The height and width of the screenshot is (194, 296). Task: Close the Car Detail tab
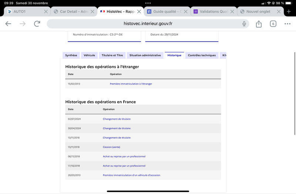click(92, 11)
